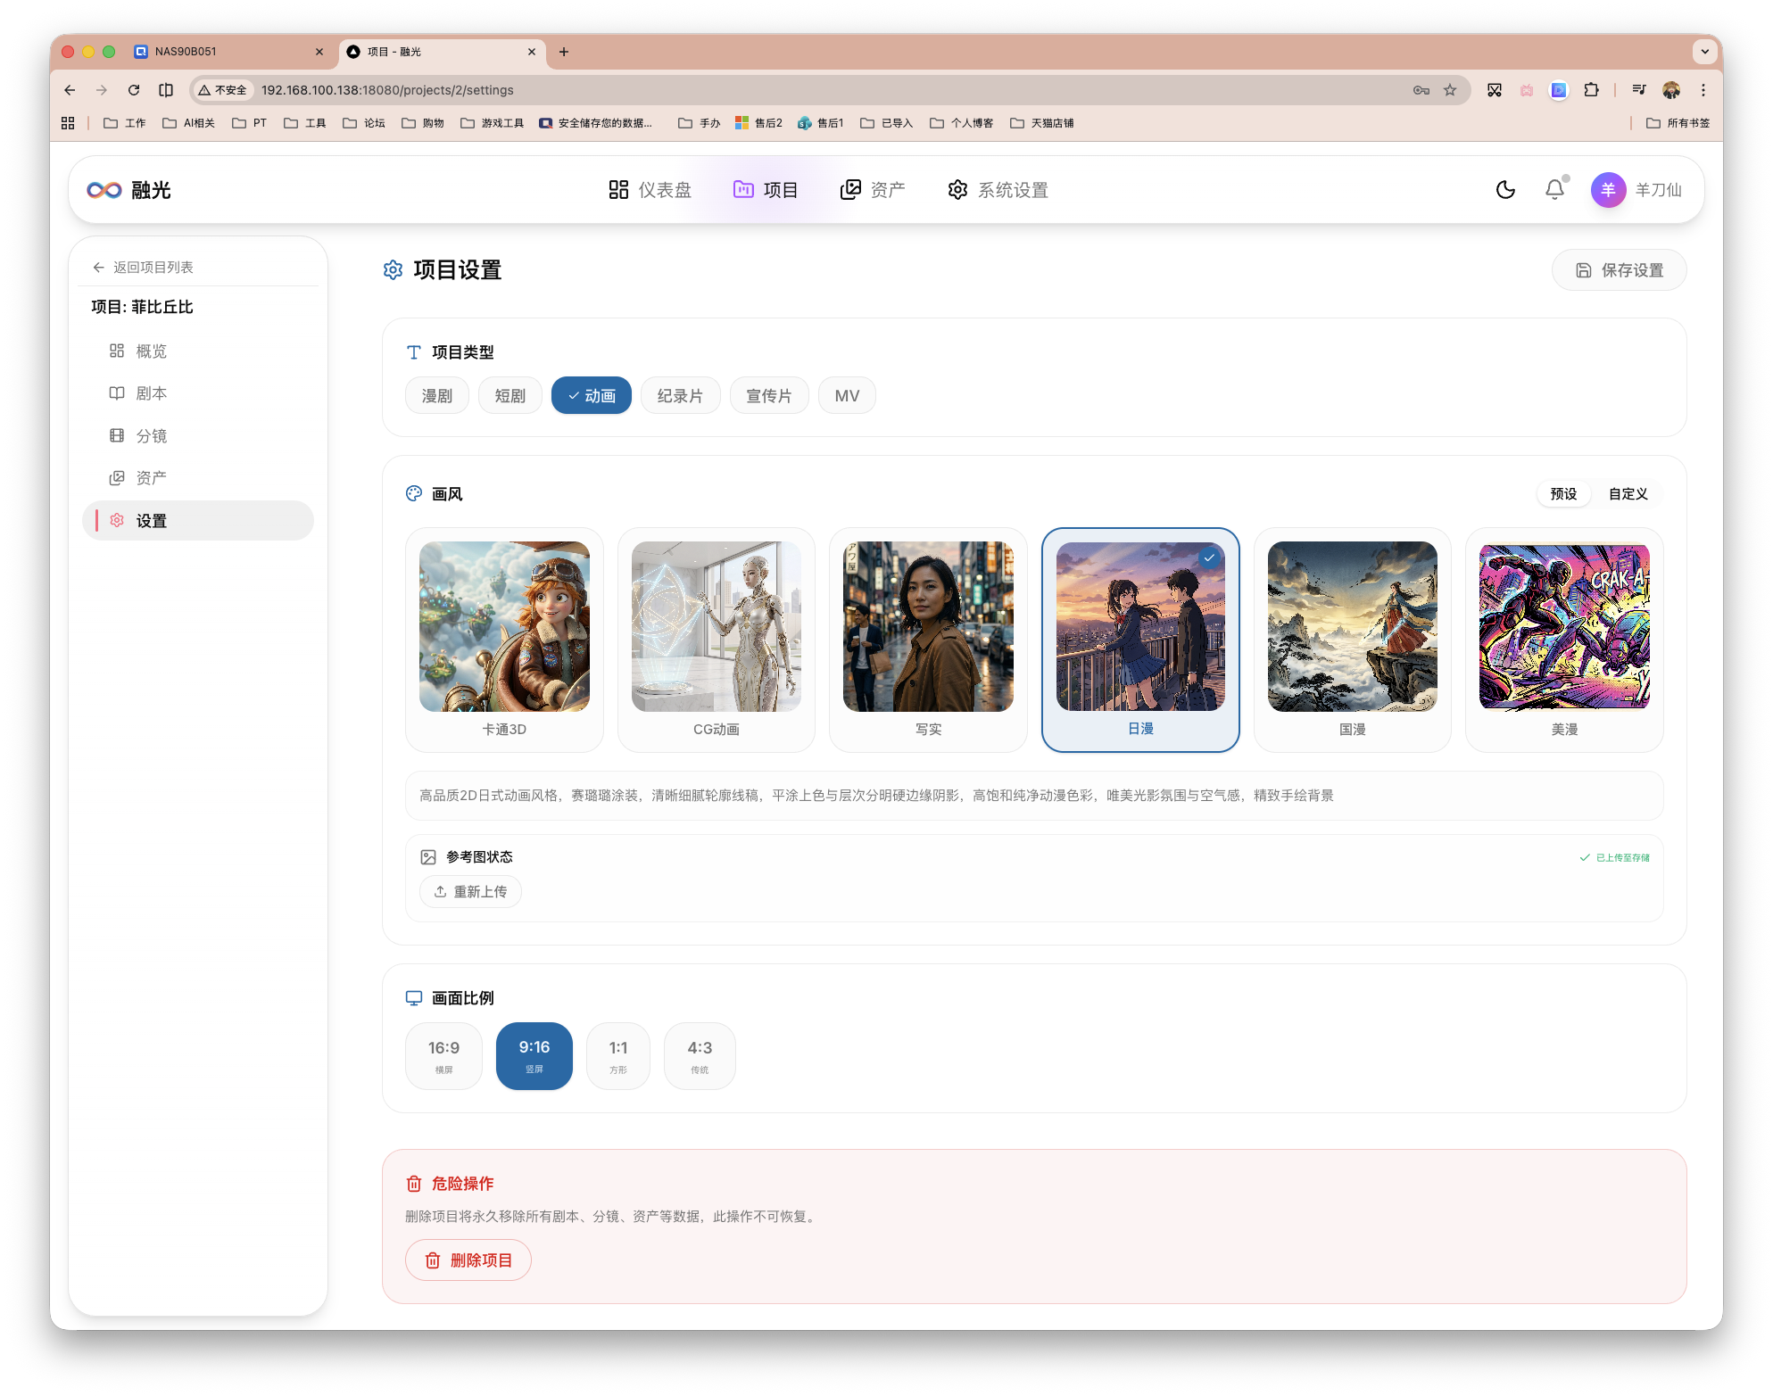Open the new tab plus button
This screenshot has height=1396, width=1773.
[564, 52]
